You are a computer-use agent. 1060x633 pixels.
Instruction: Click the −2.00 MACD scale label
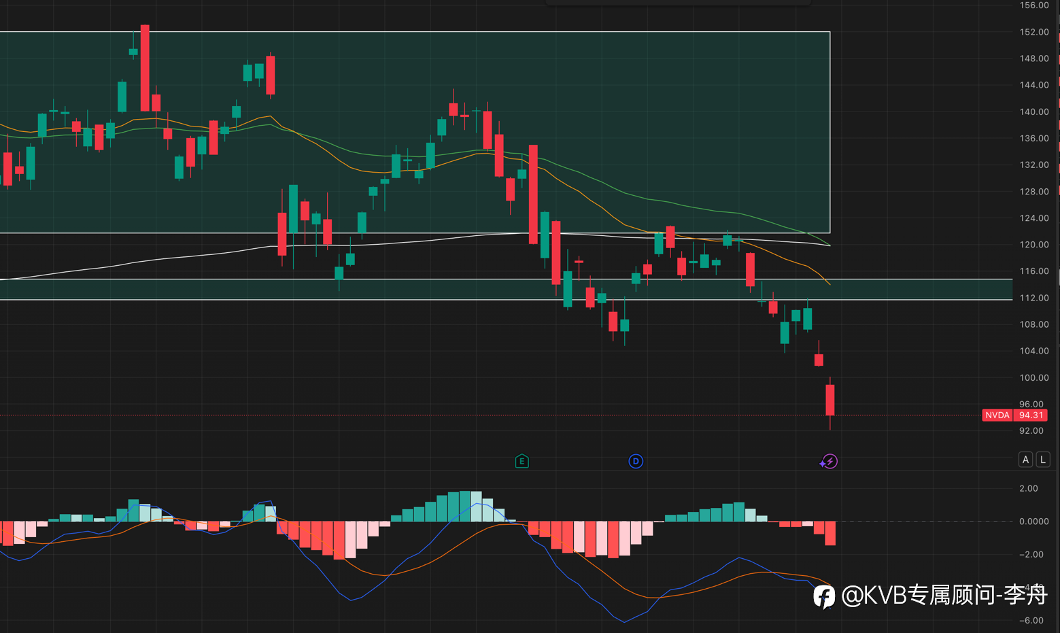(1031, 554)
